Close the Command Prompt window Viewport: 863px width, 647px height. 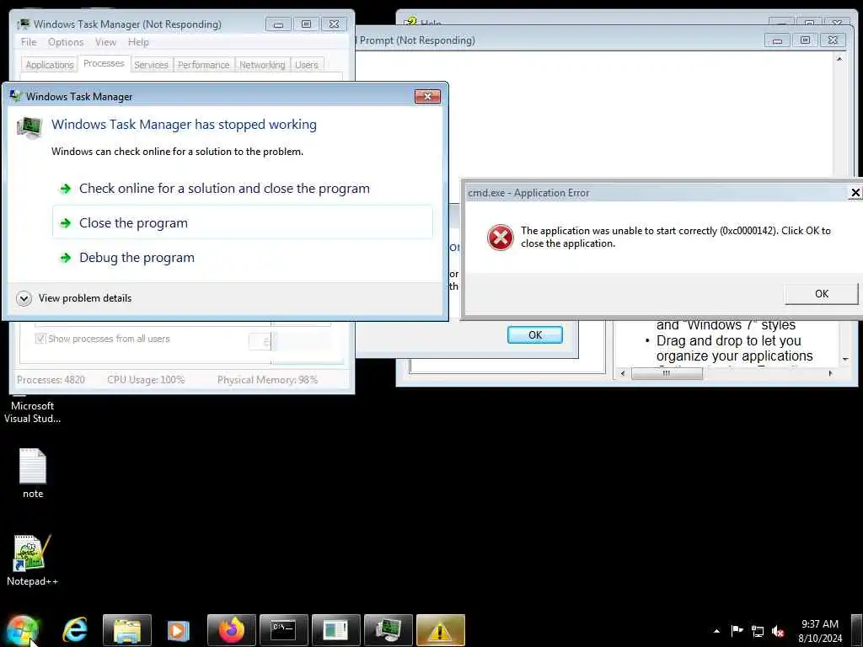click(833, 40)
